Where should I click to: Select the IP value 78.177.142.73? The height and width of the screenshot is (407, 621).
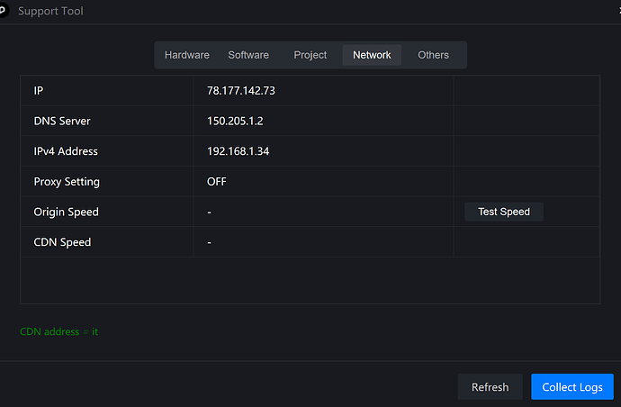click(x=243, y=91)
